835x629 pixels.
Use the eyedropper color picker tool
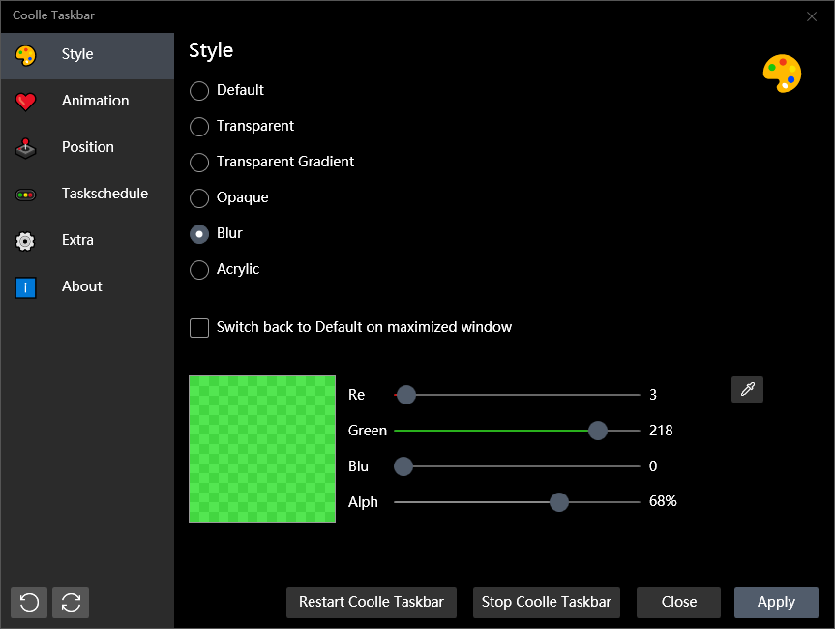coord(747,389)
